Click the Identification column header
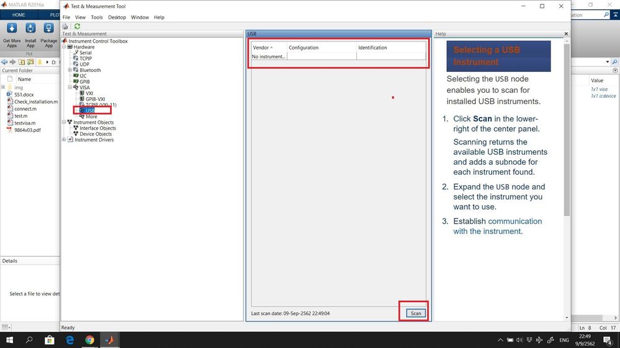This screenshot has width=620, height=348. 391,47
